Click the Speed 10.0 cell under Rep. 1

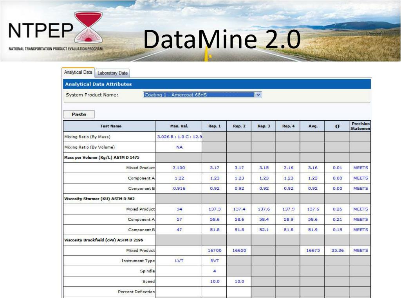(214, 281)
